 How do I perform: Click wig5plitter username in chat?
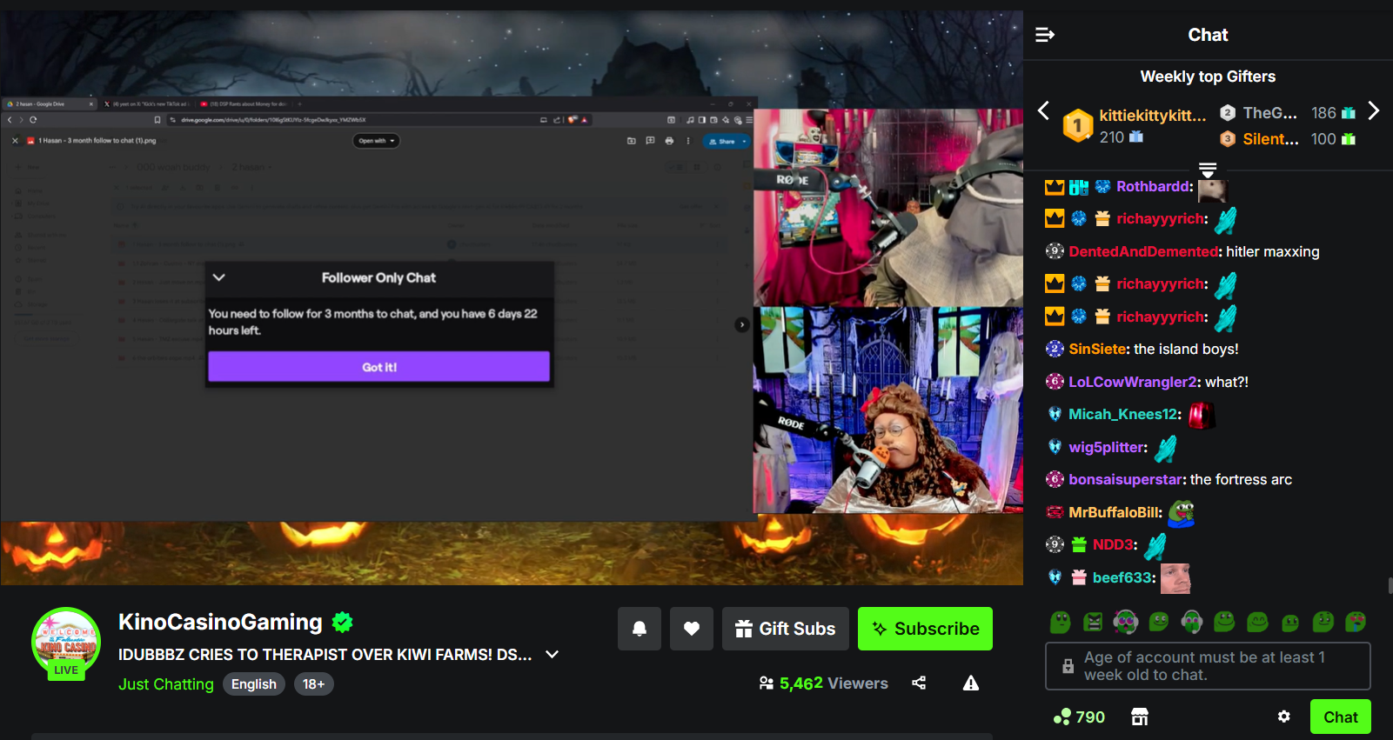click(x=1107, y=447)
